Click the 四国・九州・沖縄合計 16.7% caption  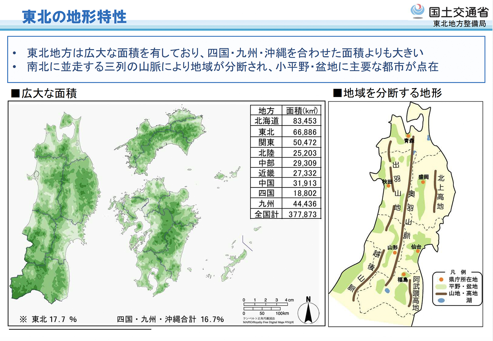[170, 319]
